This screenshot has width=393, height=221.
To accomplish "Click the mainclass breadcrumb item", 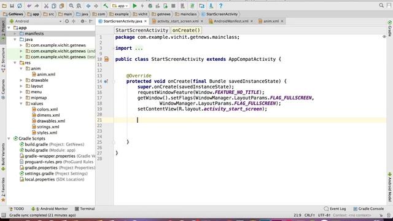I will [x=186, y=14].
